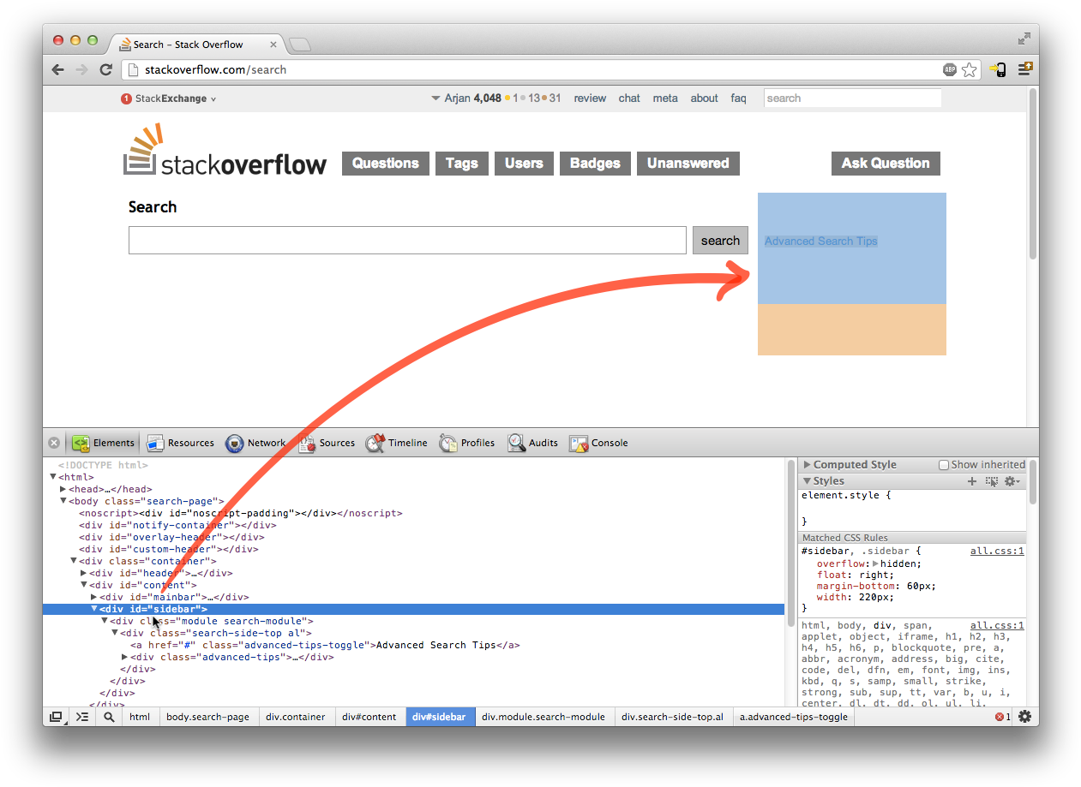Open the Advanced Search Tips link
Image resolution: width=1081 pixels, height=787 pixels.
[820, 241]
